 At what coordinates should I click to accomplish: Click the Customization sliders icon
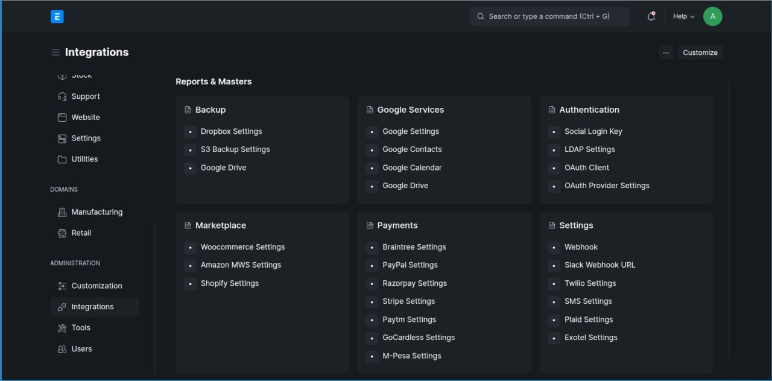tap(62, 286)
